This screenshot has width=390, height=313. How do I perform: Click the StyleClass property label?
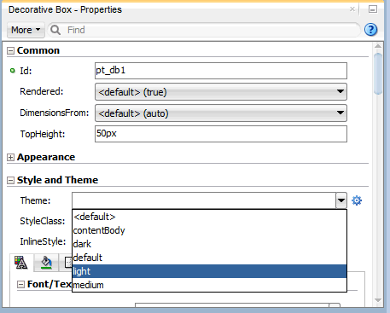(x=43, y=221)
